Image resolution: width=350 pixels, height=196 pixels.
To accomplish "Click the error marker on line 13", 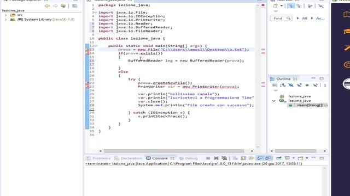I will click(x=87, y=50).
